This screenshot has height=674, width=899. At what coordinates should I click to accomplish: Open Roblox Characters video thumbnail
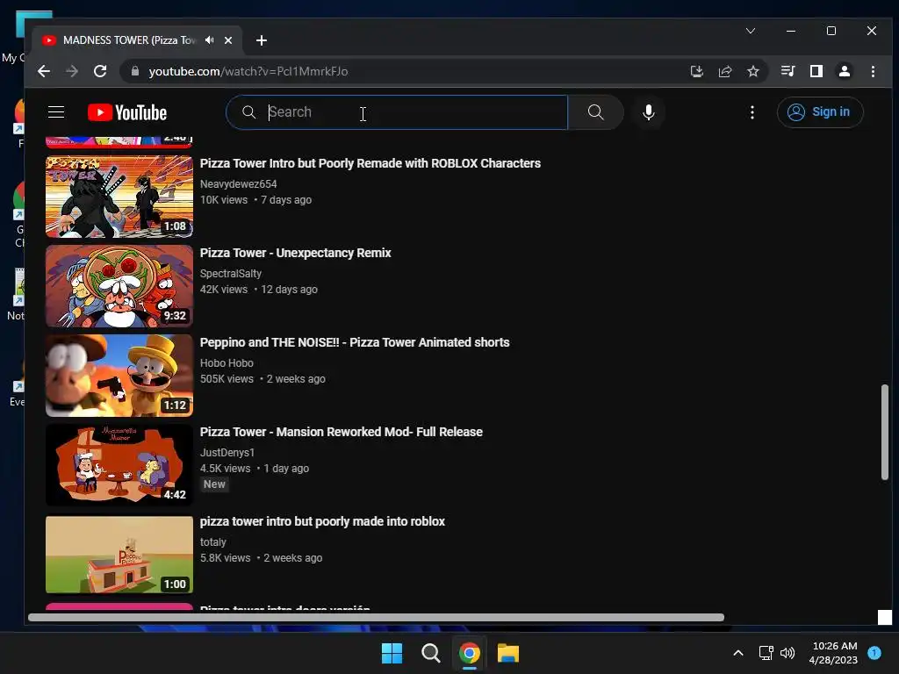pos(119,197)
